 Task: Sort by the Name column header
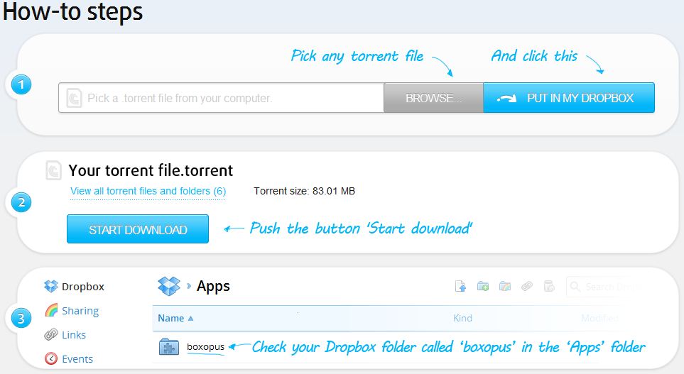point(175,318)
